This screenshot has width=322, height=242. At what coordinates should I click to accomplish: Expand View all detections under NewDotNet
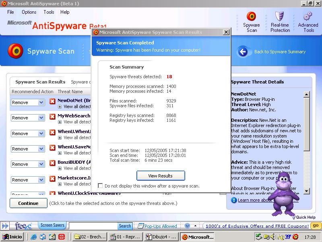click(x=60, y=106)
